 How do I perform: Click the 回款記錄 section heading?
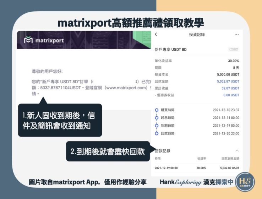click(x=163, y=151)
